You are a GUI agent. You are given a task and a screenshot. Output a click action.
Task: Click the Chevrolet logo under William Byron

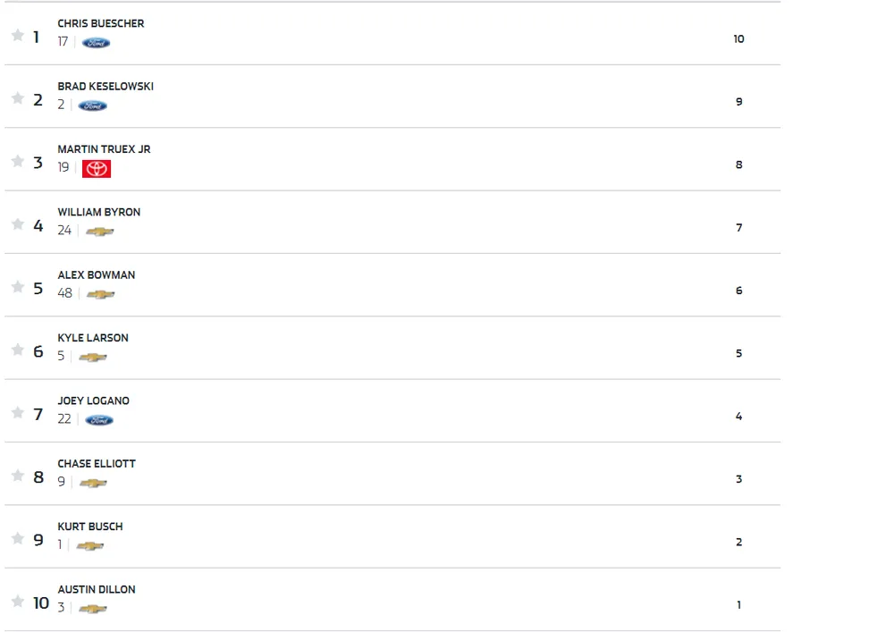(x=99, y=232)
